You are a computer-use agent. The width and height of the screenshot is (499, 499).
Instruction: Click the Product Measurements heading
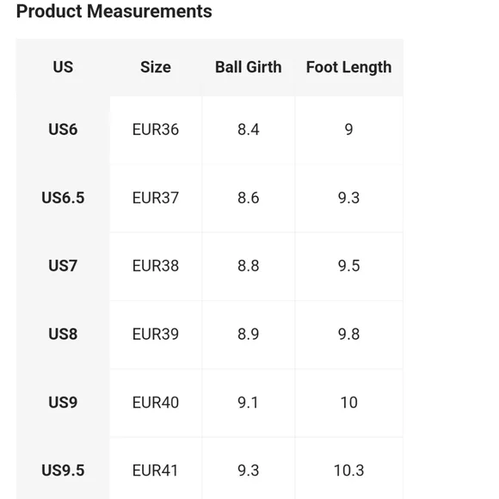(x=114, y=11)
